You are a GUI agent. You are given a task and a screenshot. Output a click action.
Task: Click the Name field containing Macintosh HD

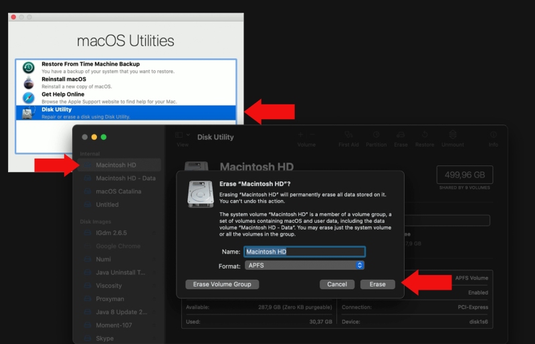pyautogui.click(x=304, y=252)
